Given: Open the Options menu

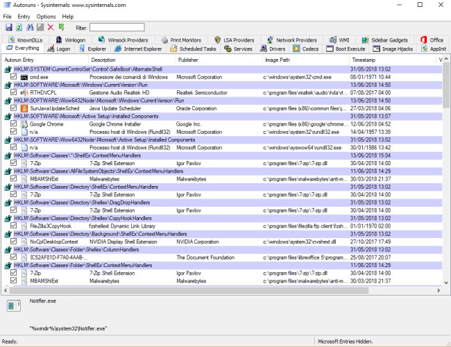Looking at the screenshot, I should pos(46,17).
